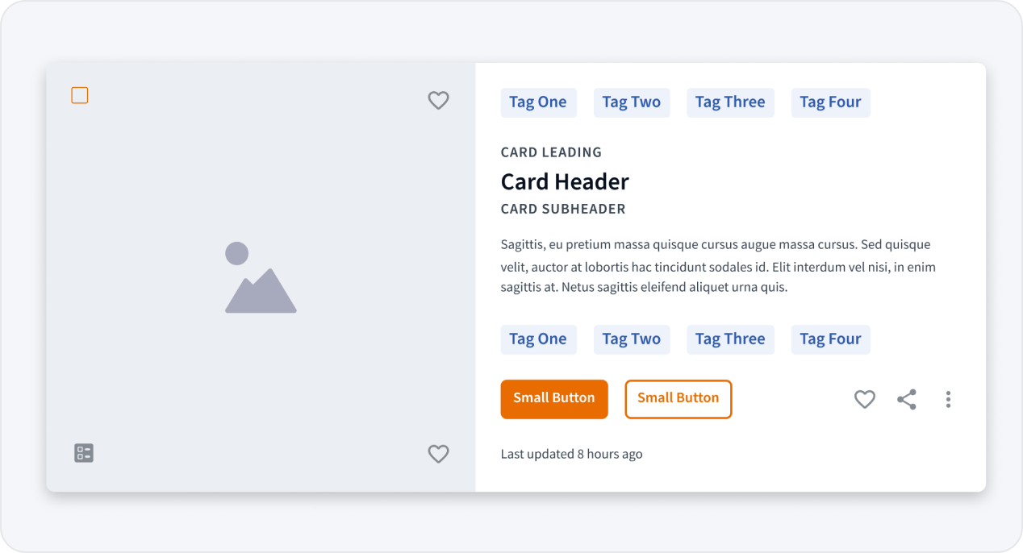Click the mountain image placeholder icon
Screen dimensions: 1023x553
coord(260,278)
